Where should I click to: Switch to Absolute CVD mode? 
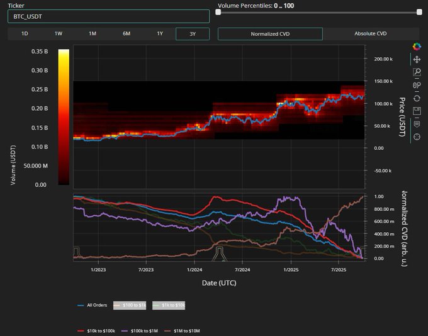(x=371, y=33)
